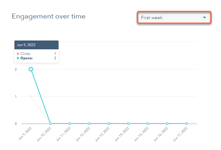Click the Opens label in tooltip
The image size is (221, 150).
click(26, 58)
